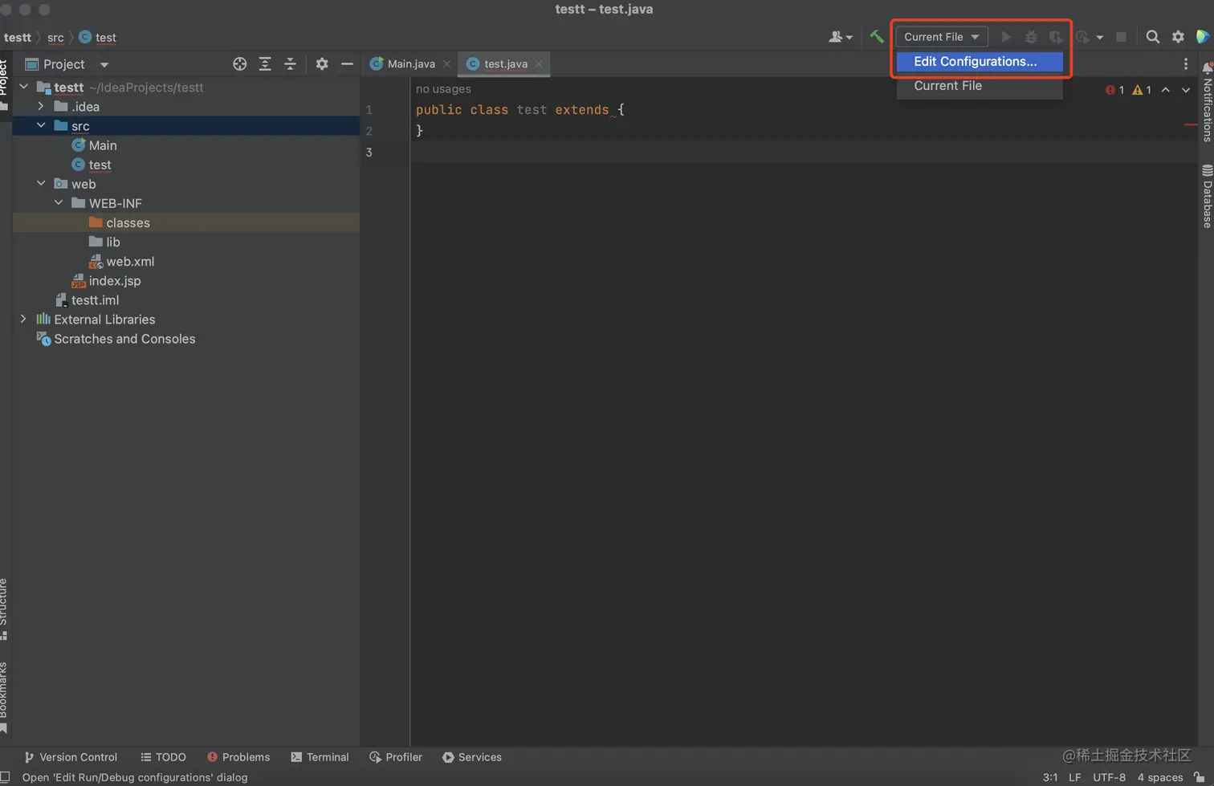Click the src breadcrumb in navigation bar

click(55, 37)
